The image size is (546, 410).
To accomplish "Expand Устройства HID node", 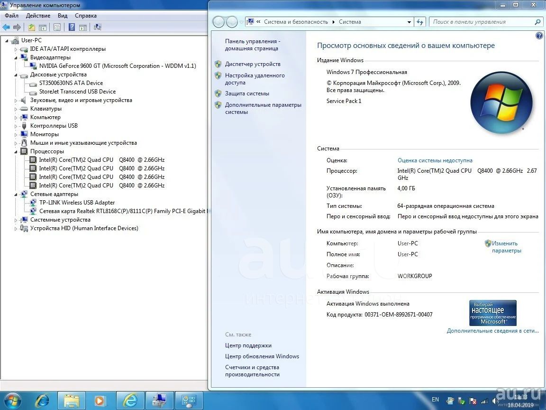I will pyautogui.click(x=16, y=229).
